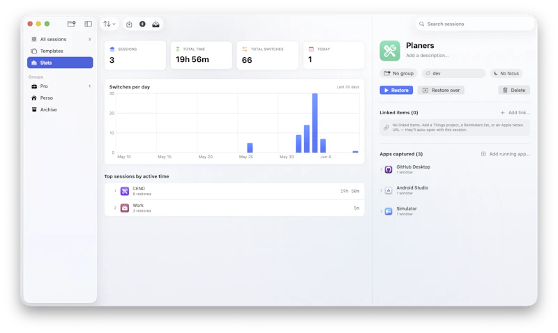Click the link icon in linked items box
The width and height of the screenshot is (558, 333).
coord(386,127)
